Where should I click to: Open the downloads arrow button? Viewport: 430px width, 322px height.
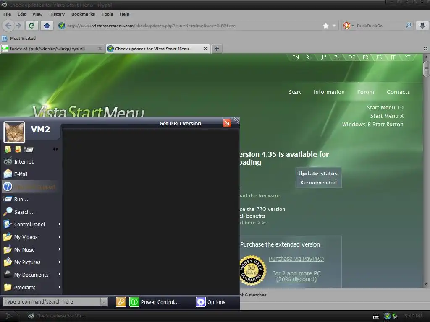click(422, 26)
